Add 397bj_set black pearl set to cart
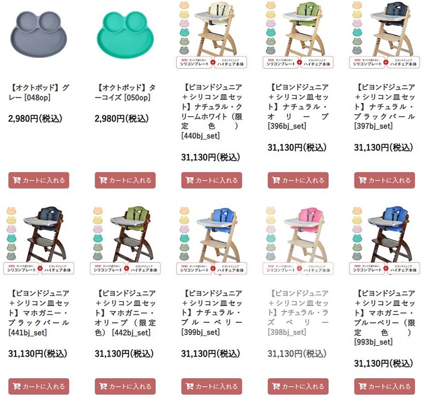The image size is (422, 403). (x=385, y=180)
